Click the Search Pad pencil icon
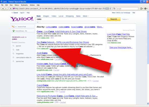149x107 pixels. click(x=13, y=27)
